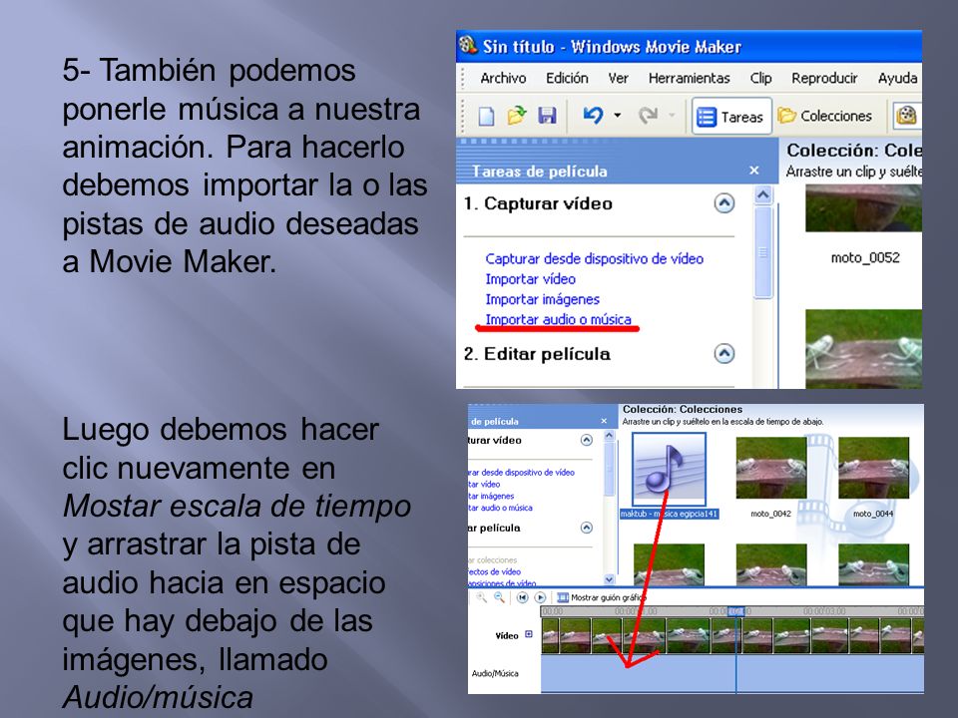
Task: Select the music note audio clip thumbnail
Action: click(669, 470)
